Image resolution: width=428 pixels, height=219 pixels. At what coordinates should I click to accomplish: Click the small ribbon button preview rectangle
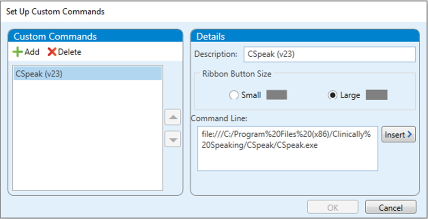[x=277, y=95]
